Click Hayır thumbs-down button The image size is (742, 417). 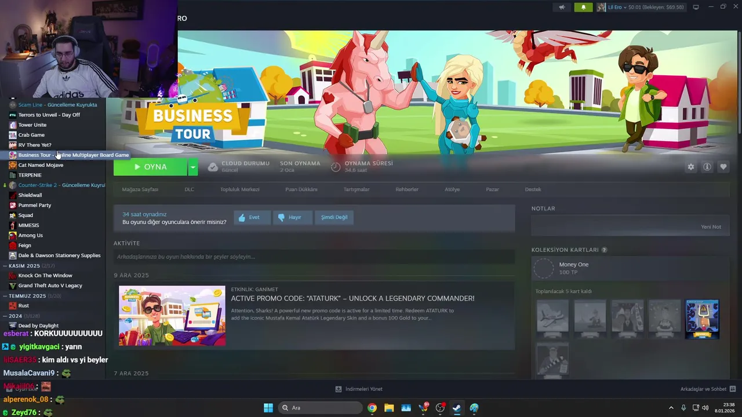click(x=293, y=217)
